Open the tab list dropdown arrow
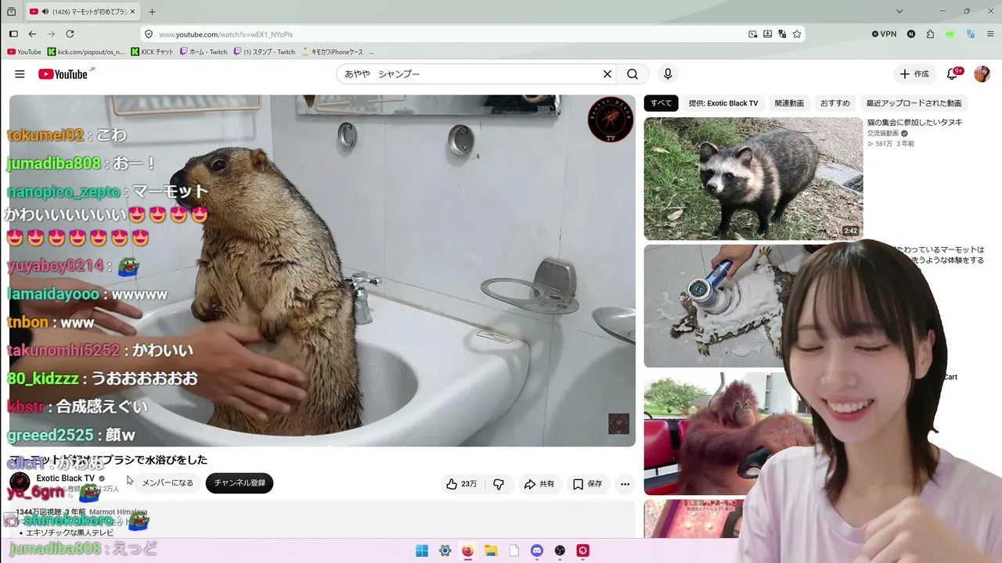The height and width of the screenshot is (563, 1002). point(899,12)
